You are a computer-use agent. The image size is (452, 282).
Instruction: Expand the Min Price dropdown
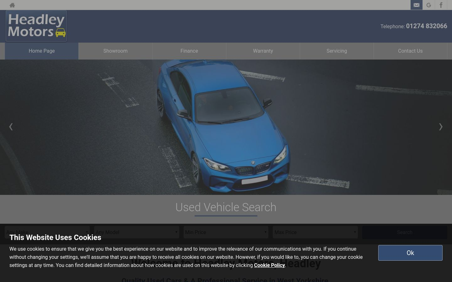point(226,232)
